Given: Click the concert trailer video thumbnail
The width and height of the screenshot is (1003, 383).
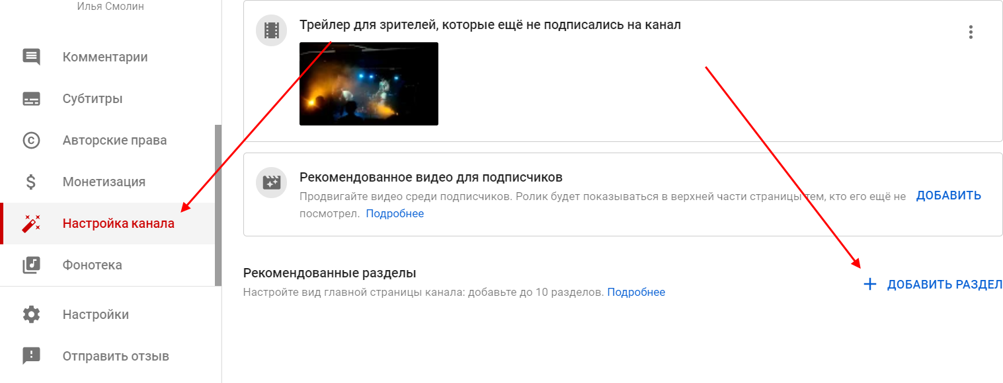Looking at the screenshot, I should [369, 84].
